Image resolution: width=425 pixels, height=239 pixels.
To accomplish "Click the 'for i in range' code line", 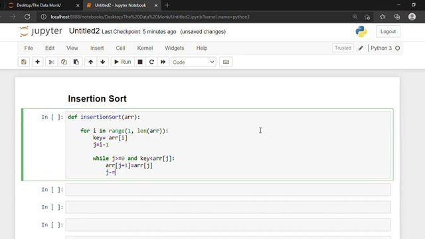I will [x=124, y=131].
